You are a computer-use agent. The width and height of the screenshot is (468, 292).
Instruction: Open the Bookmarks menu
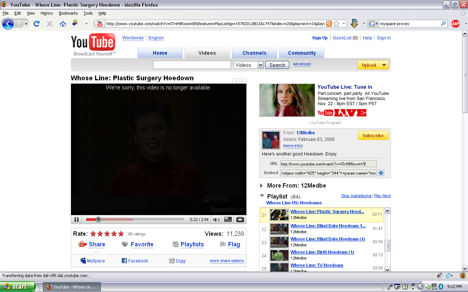tap(68, 13)
